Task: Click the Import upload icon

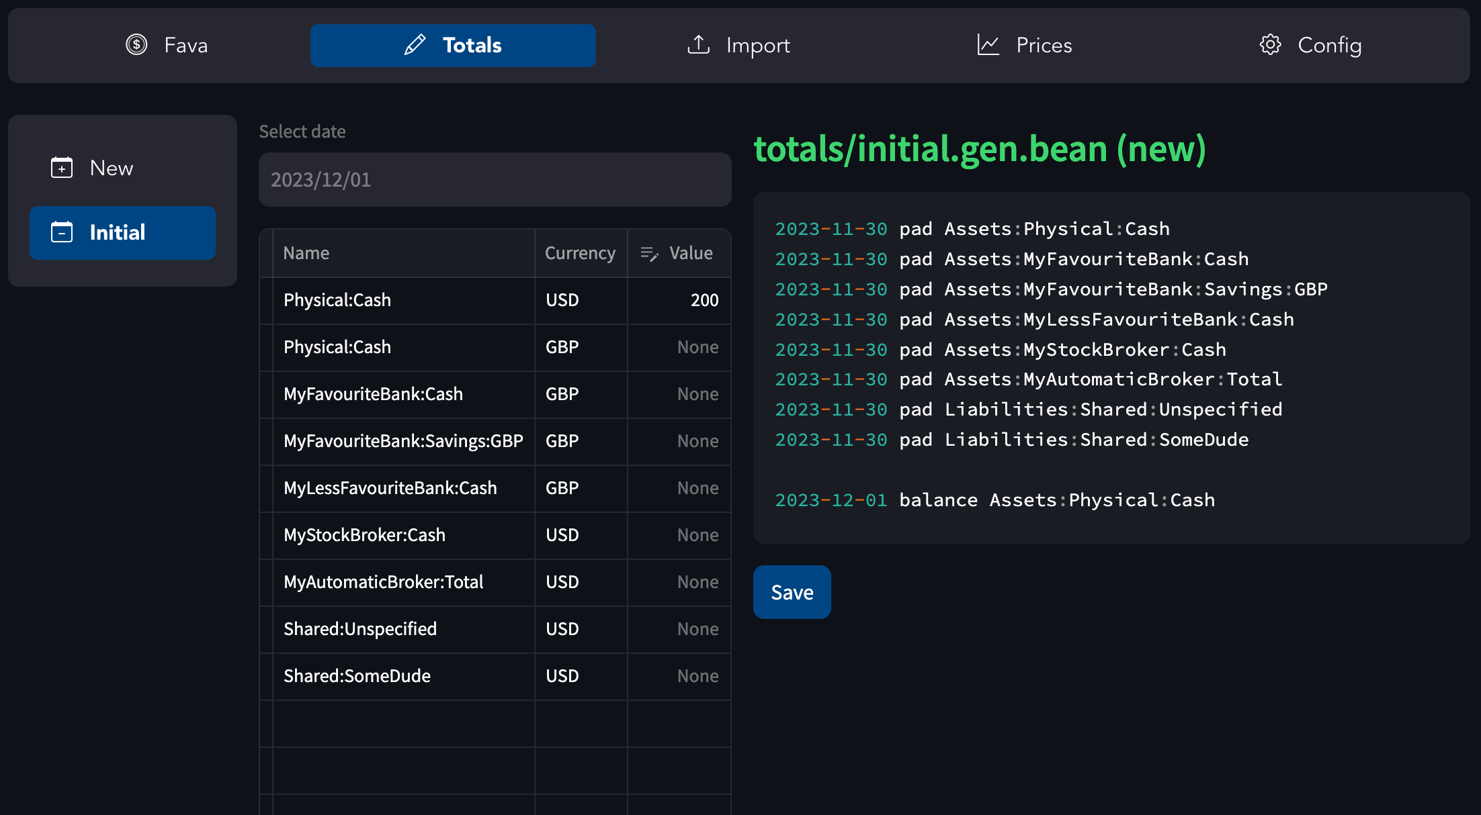Action: 699,45
